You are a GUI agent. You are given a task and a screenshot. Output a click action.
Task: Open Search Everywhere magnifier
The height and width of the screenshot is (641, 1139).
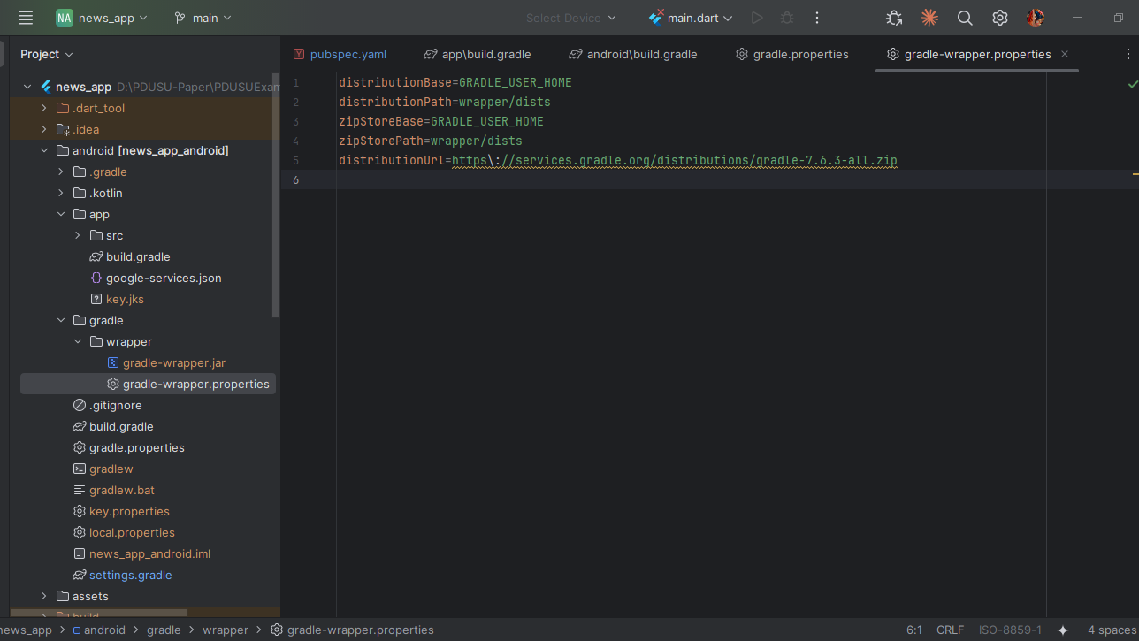click(x=965, y=18)
